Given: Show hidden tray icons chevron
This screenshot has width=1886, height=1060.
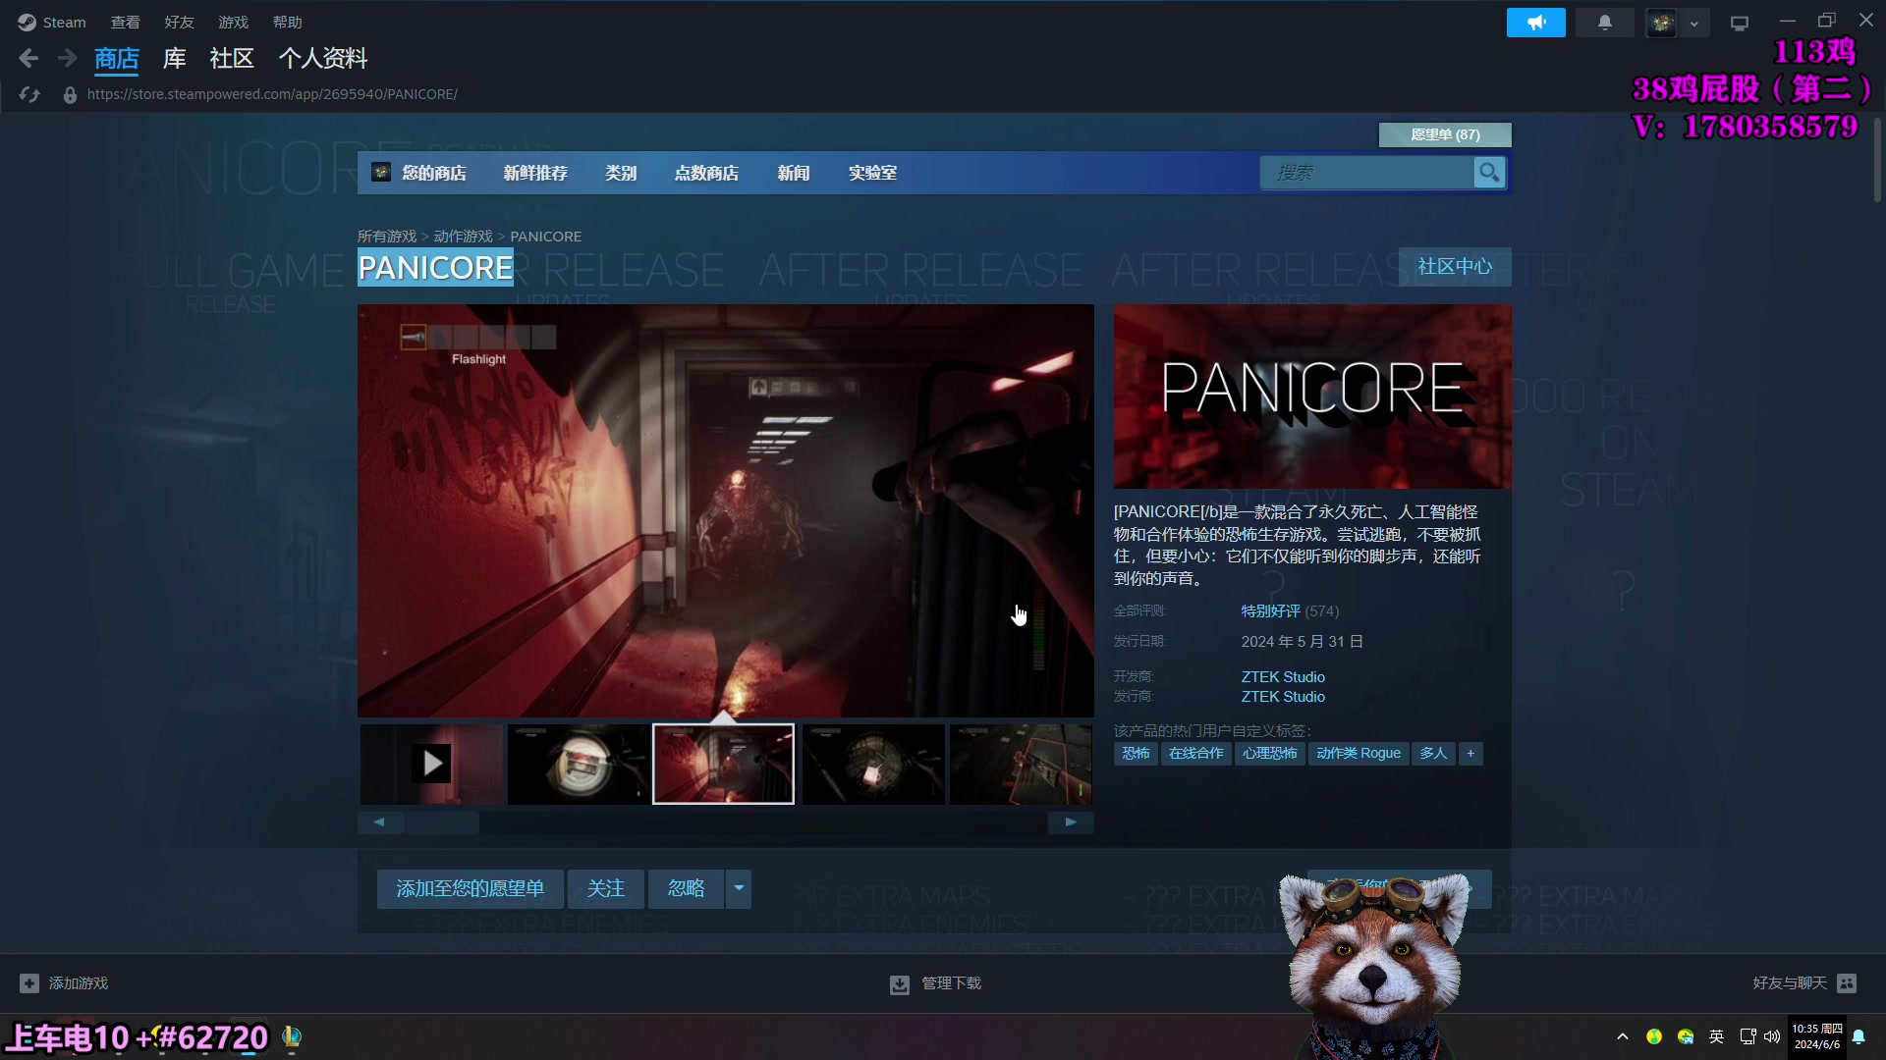Looking at the screenshot, I should point(1623,1036).
